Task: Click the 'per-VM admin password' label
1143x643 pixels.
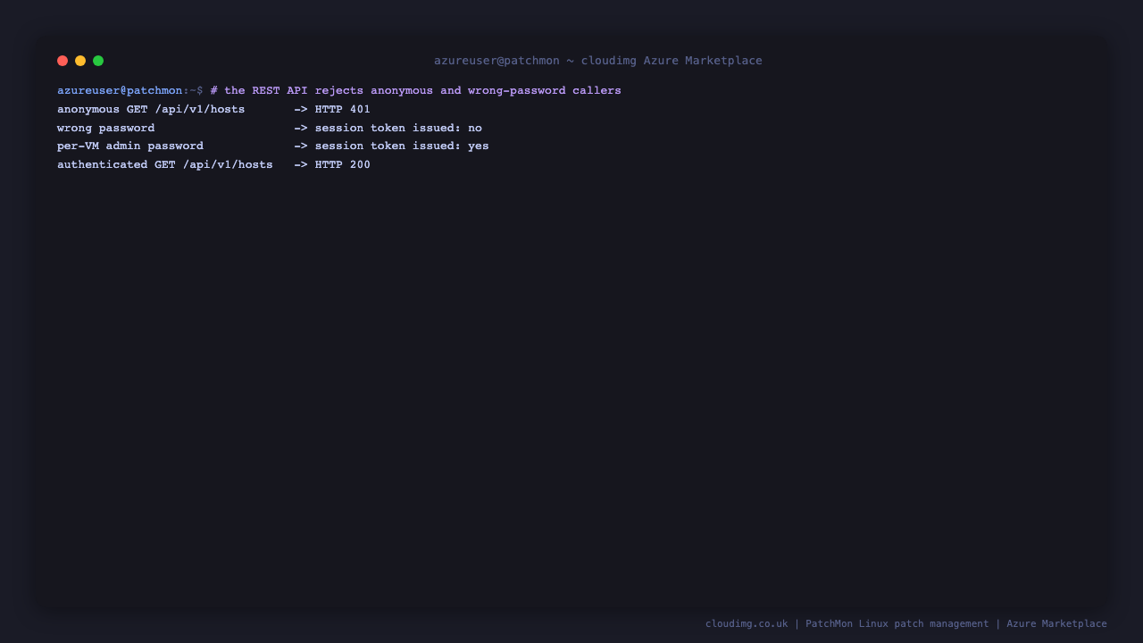Action: pyautogui.click(x=130, y=146)
